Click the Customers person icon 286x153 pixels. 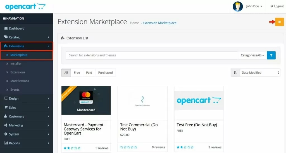[x=6, y=116]
